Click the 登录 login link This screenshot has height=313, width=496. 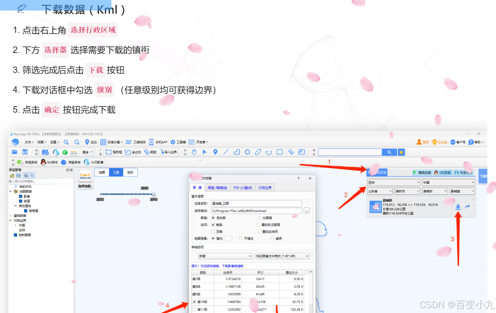423,142
